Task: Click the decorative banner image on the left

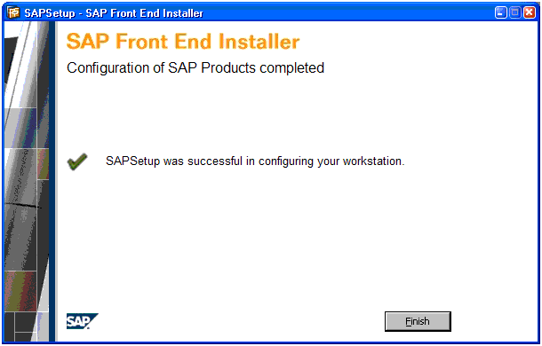Action: click(27, 181)
